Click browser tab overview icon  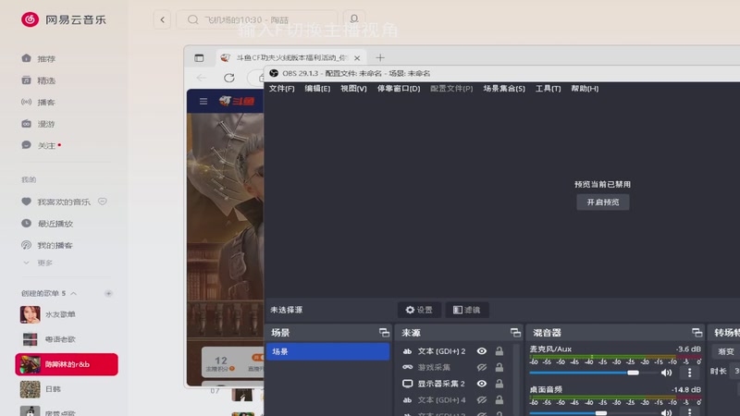click(199, 58)
